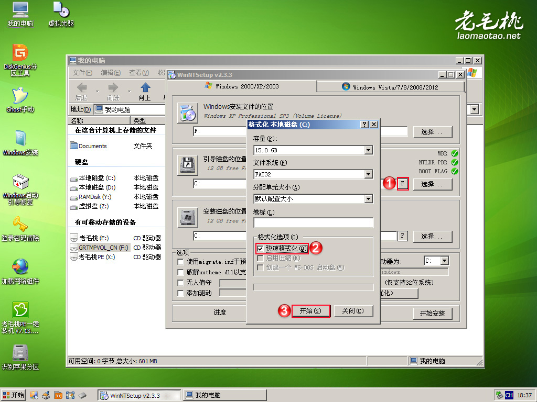537x402 pixels.
Task: Click the Start format button
Action: [310, 311]
